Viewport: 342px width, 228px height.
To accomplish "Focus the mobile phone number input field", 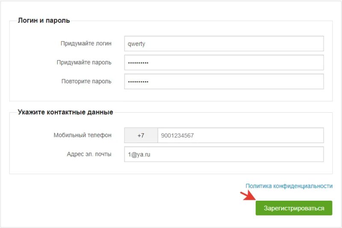I will tap(241, 135).
